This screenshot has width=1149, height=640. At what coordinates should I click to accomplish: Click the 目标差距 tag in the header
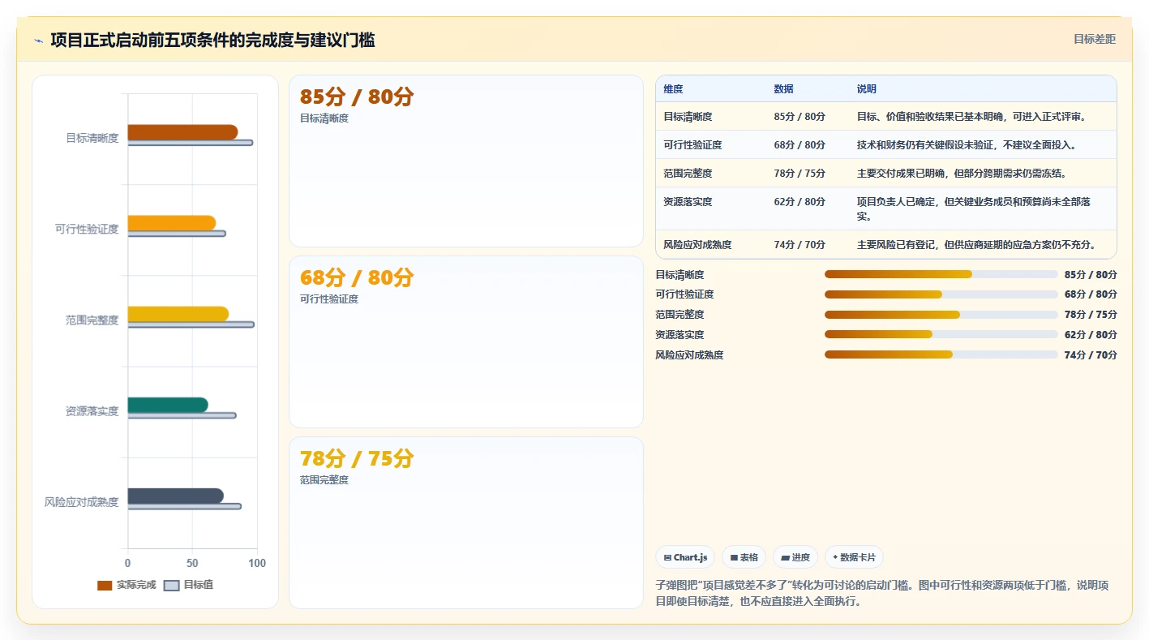[x=1094, y=39]
